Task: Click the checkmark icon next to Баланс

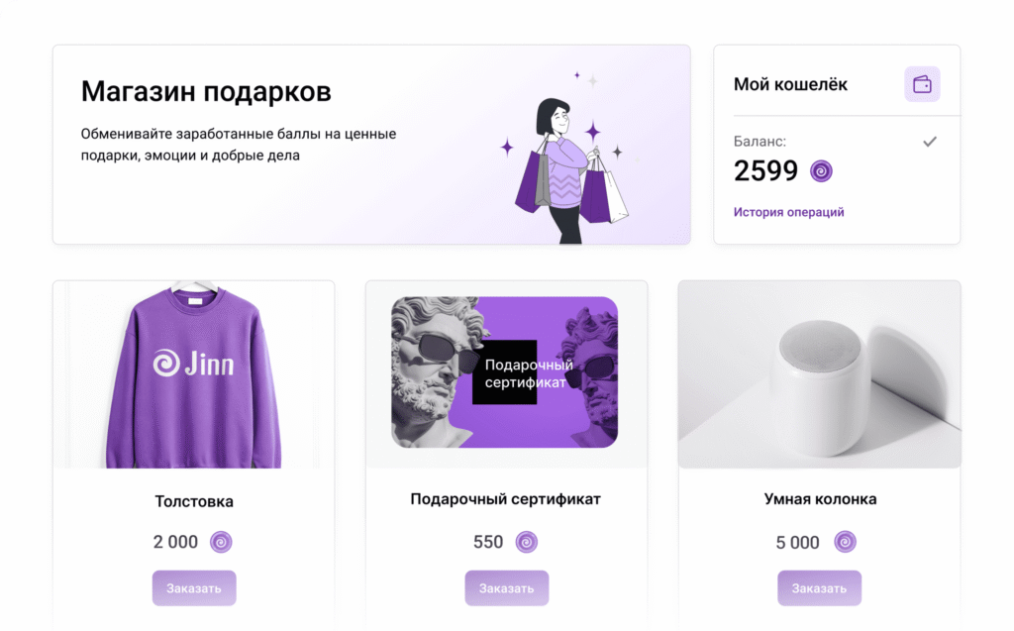Action: point(929,141)
